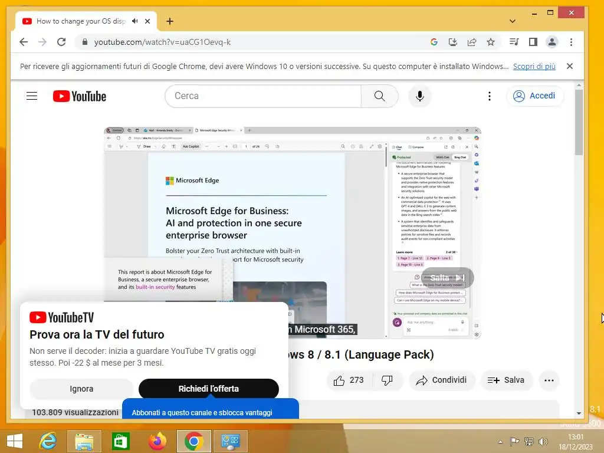604x453 pixels.
Task: Like the video (273)
Action: pyautogui.click(x=349, y=380)
